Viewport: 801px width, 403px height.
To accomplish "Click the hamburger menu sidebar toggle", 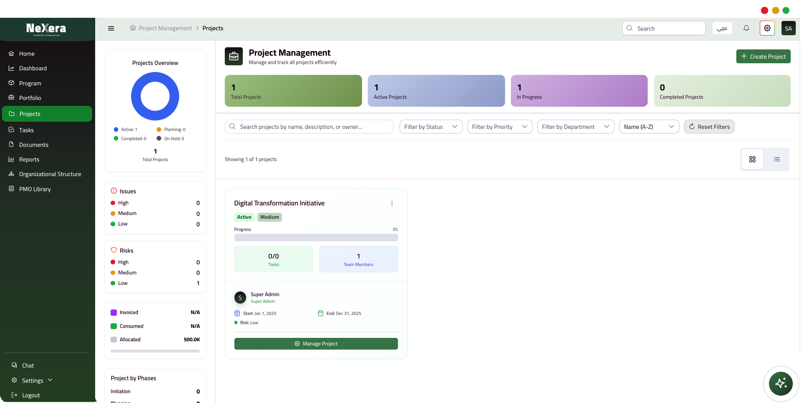I will tap(111, 28).
